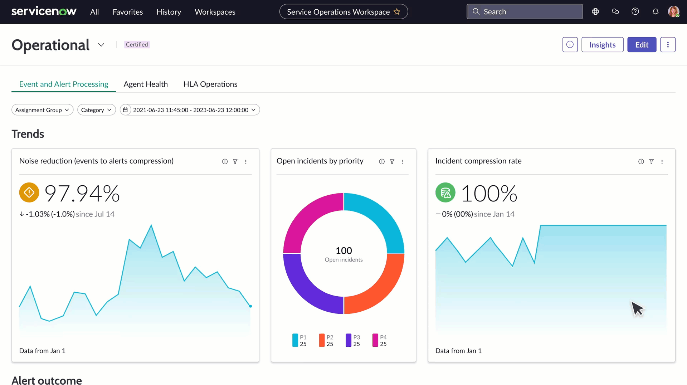The width and height of the screenshot is (687, 385).
Task: Open Noise reduction widget options menu
Action: pos(246,162)
